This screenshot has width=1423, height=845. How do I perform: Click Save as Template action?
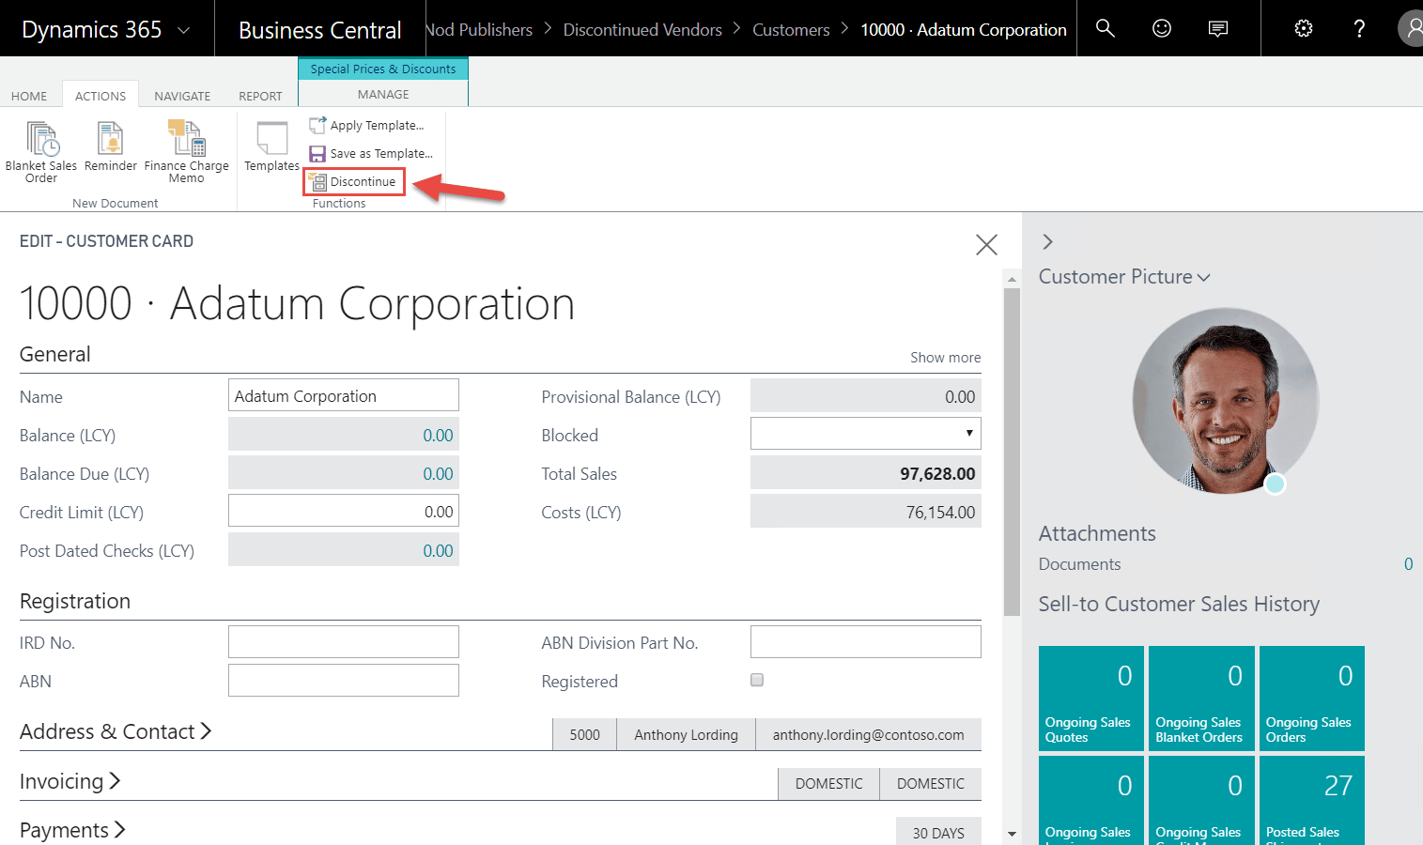(x=371, y=153)
